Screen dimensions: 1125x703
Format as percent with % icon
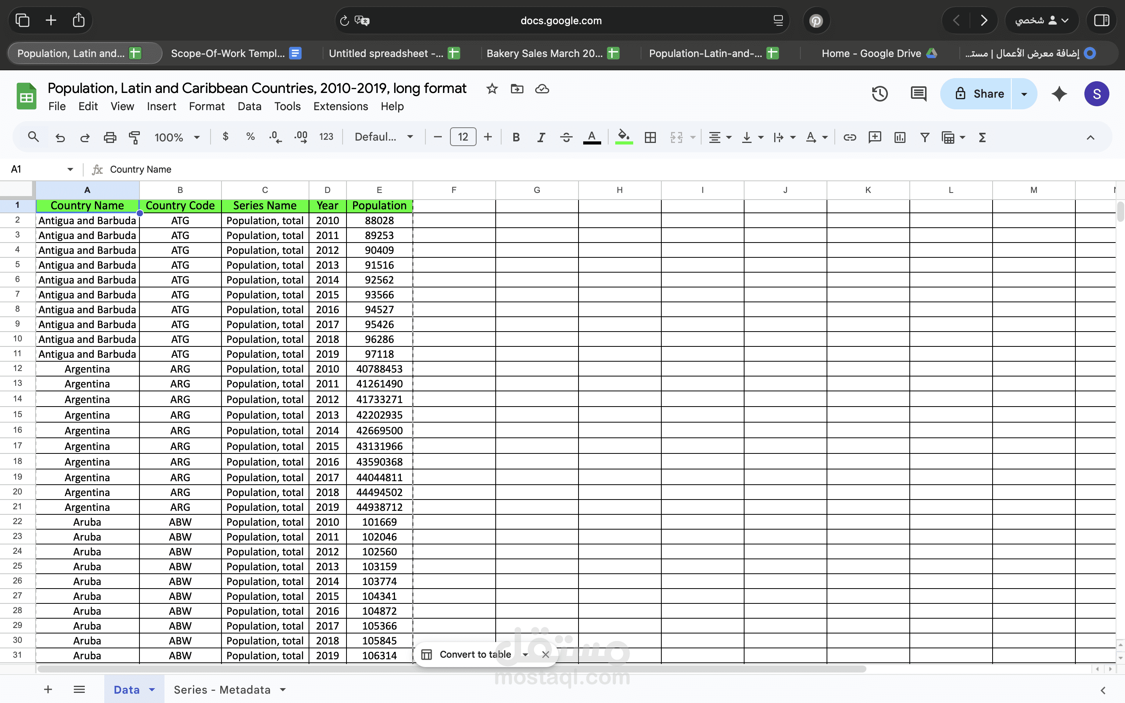point(250,137)
